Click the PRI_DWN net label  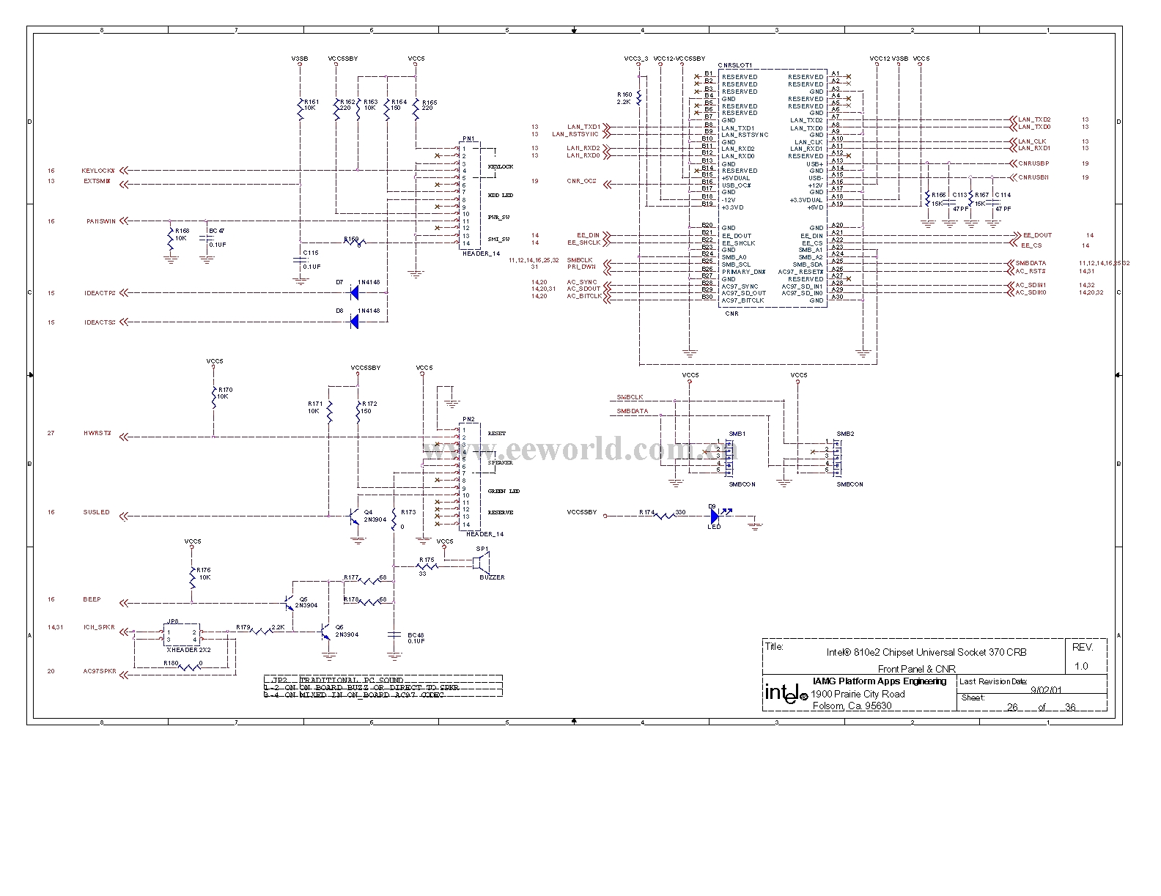[x=581, y=267]
